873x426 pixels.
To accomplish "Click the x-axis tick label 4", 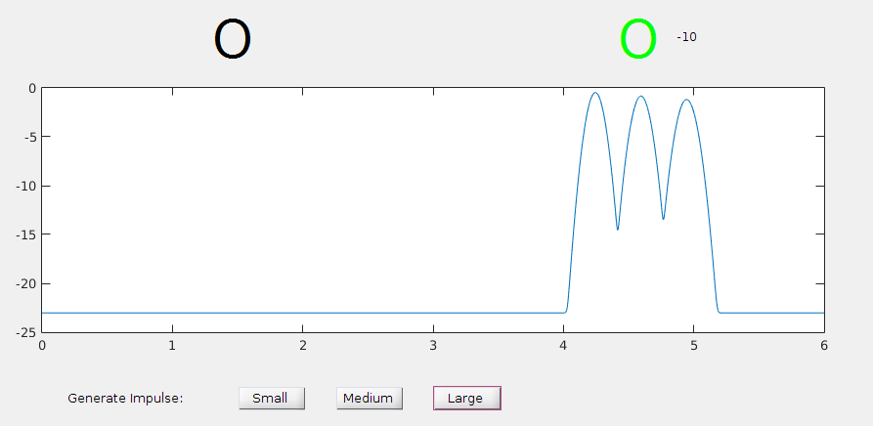I will point(563,345).
